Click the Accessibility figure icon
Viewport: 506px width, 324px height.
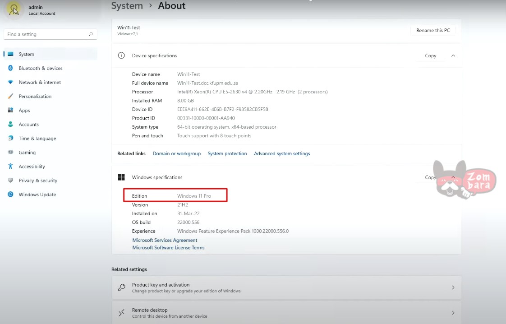pos(11,167)
